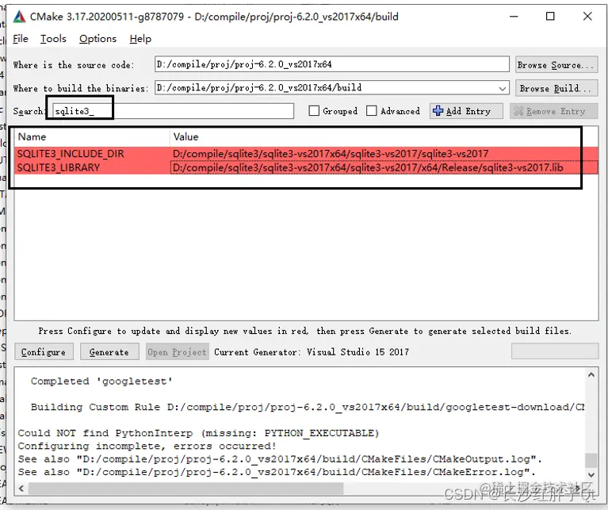
Task: Click the CMakeOutput.log log line
Action: [x=280, y=459]
